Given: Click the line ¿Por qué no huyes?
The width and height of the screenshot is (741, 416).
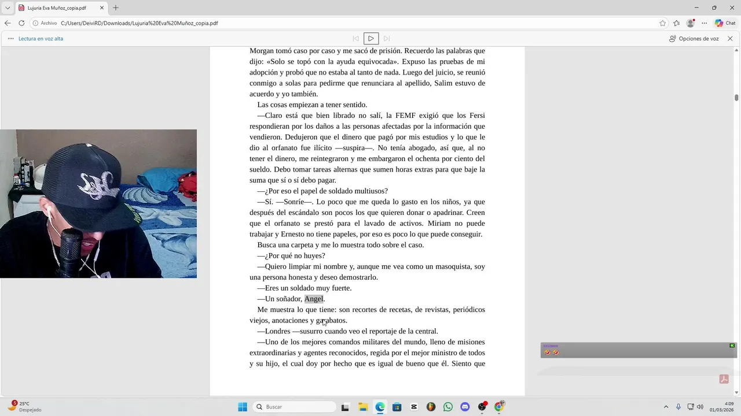Looking at the screenshot, I should pyautogui.click(x=291, y=255).
